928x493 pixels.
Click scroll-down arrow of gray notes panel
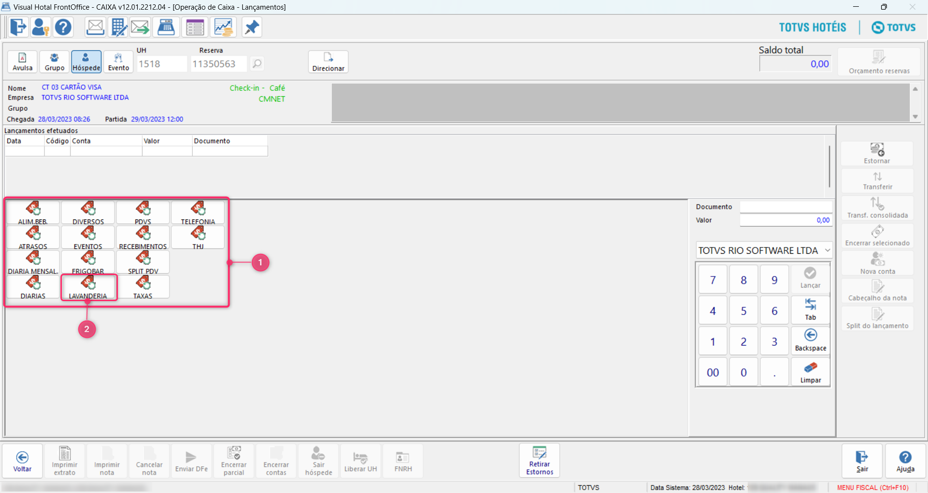coord(915,116)
